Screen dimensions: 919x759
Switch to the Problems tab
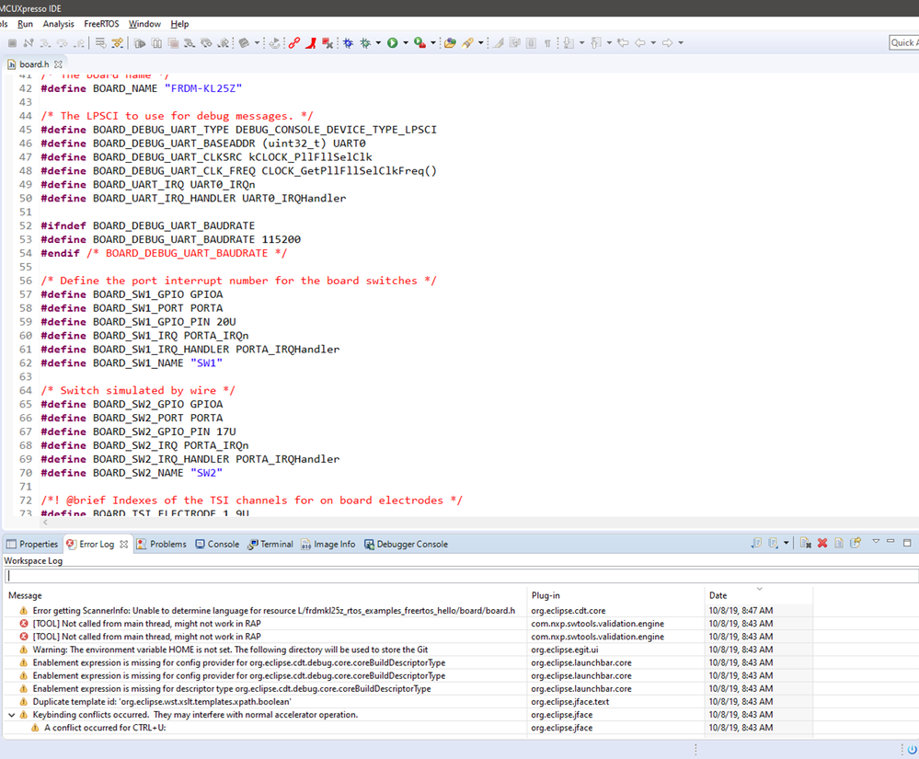coord(162,544)
